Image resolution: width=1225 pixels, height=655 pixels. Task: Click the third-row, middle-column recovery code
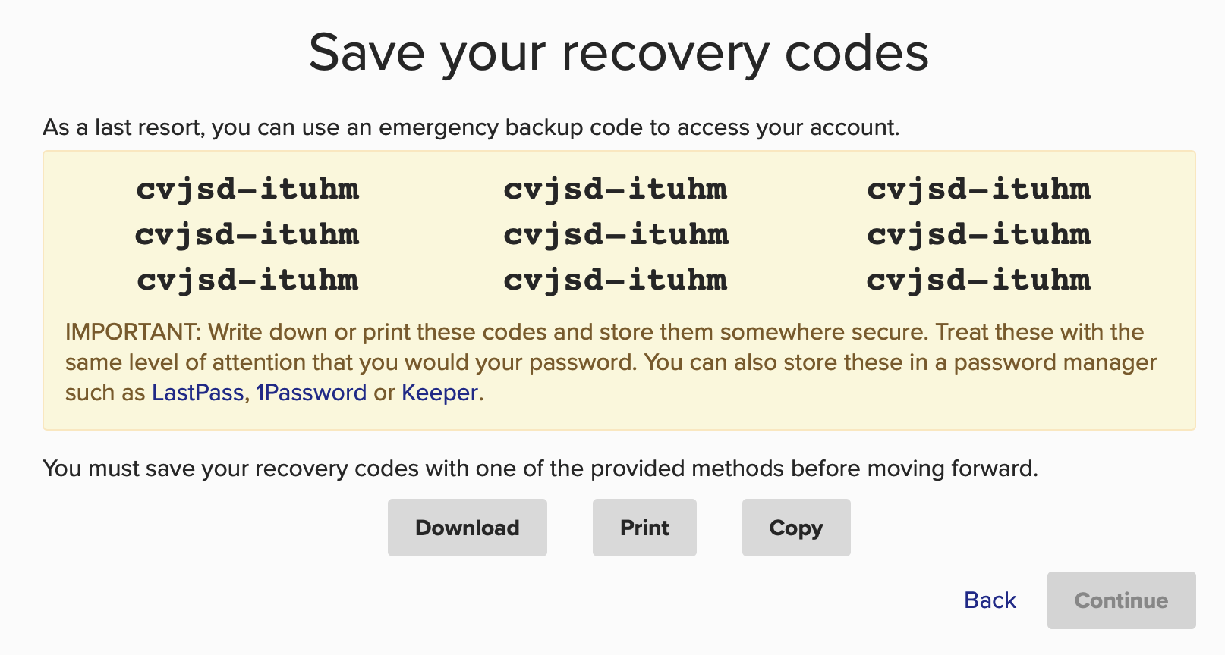pyautogui.click(x=615, y=280)
